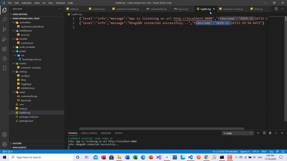Screen dimensions: 287x161
Task: Create a new terminal with plus icon
Action: pyautogui.click(x=258, y=133)
